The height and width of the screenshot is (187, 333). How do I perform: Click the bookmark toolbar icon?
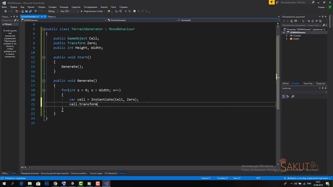click(134, 11)
